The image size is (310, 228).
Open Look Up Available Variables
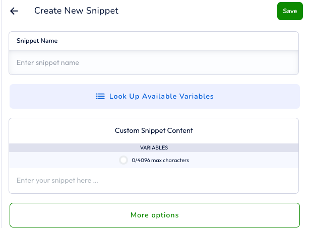pos(155,96)
